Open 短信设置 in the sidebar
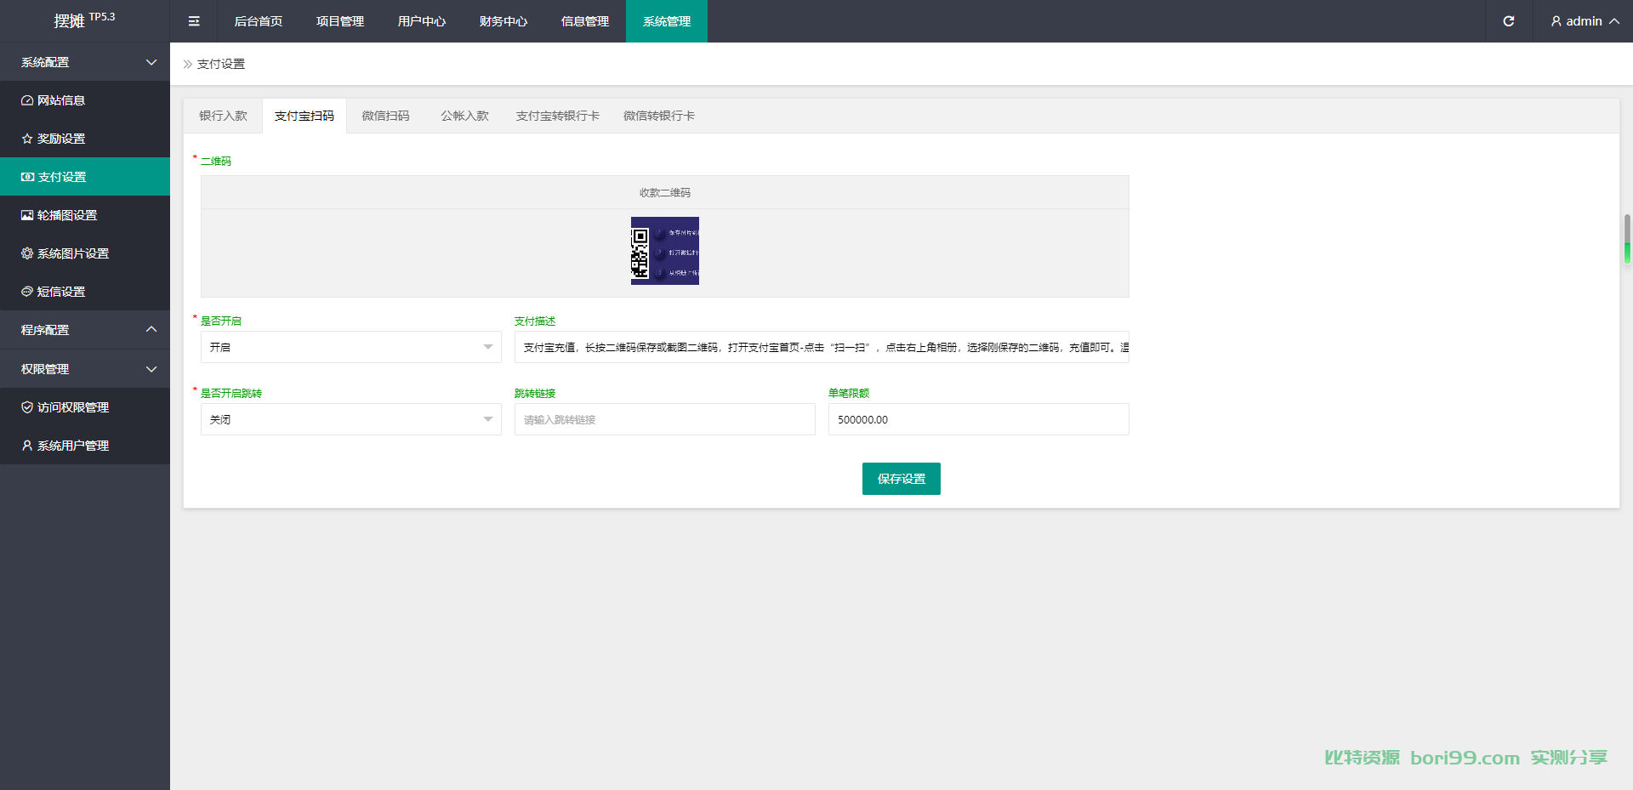Screen dimensions: 1633x790 pos(85,292)
